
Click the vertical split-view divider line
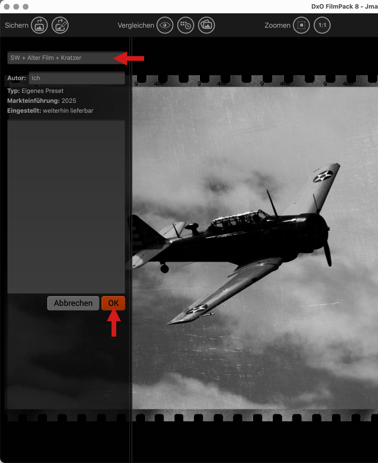(130, 236)
